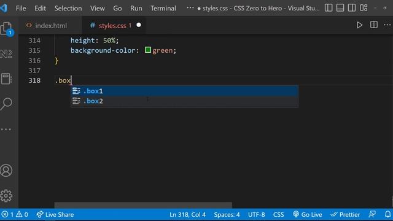Open the Explorer view in activity bar
This screenshot has width=393, height=221.
(x=6, y=28)
